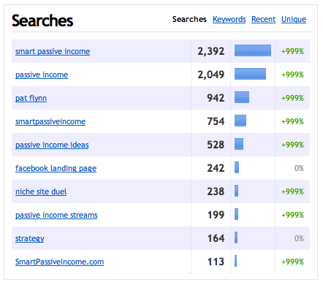The height and width of the screenshot is (285, 323).
Task: Click the 942 search count
Action: pos(216,98)
